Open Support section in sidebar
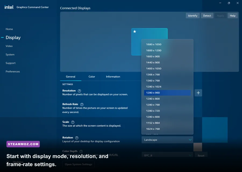Viewport: 242px width, 172px height. coord(10,63)
